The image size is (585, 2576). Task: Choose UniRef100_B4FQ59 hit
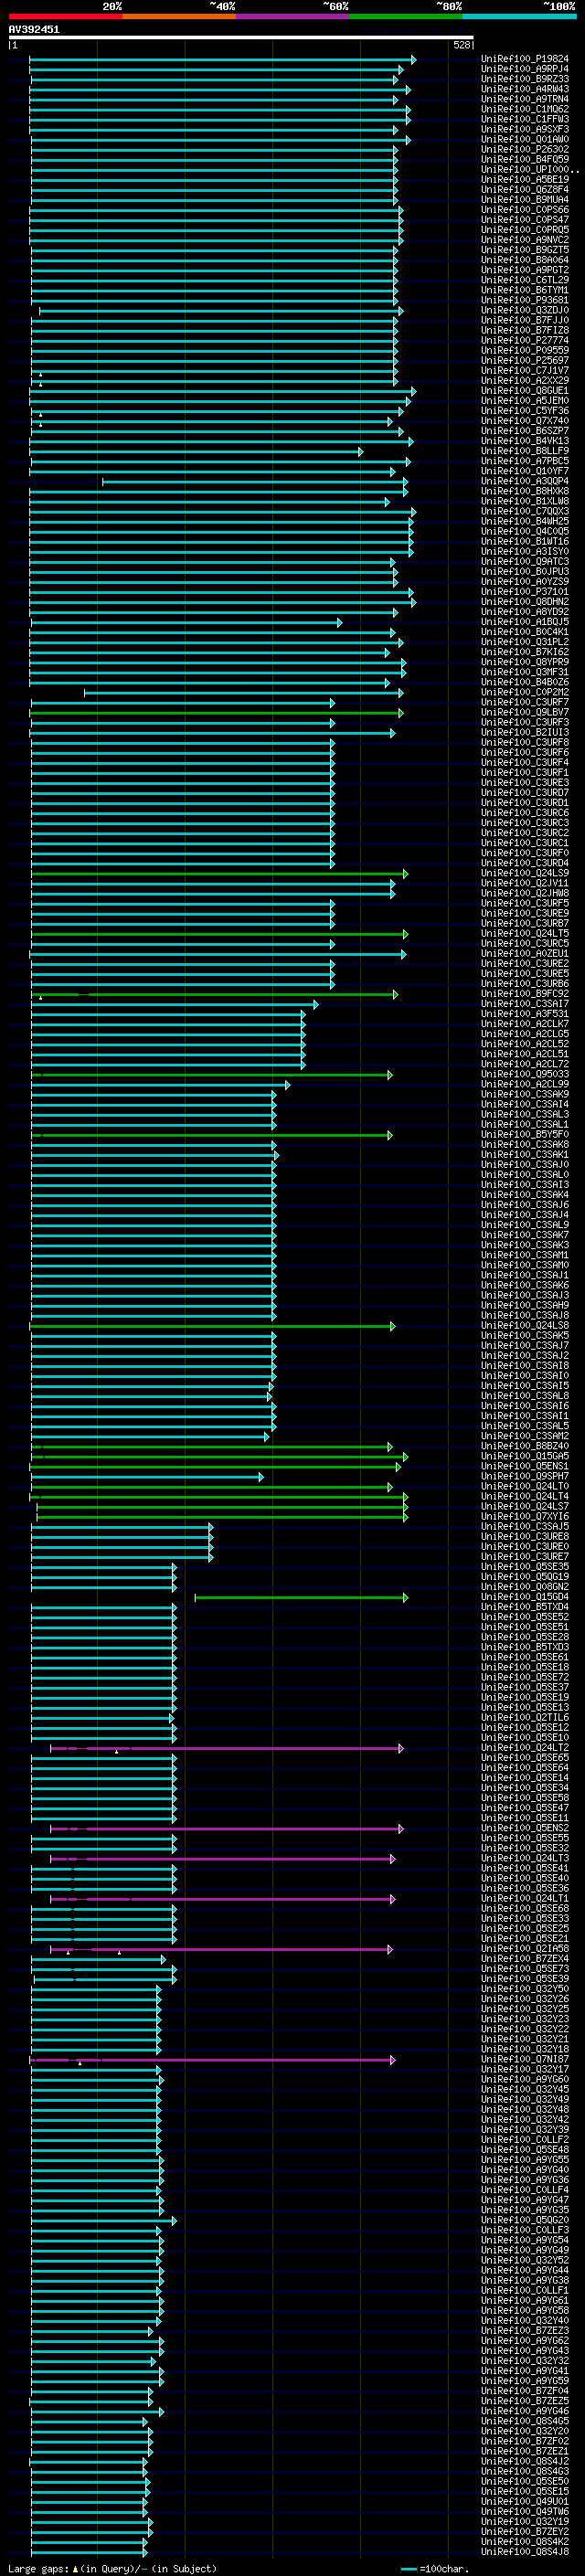pyautogui.click(x=525, y=159)
